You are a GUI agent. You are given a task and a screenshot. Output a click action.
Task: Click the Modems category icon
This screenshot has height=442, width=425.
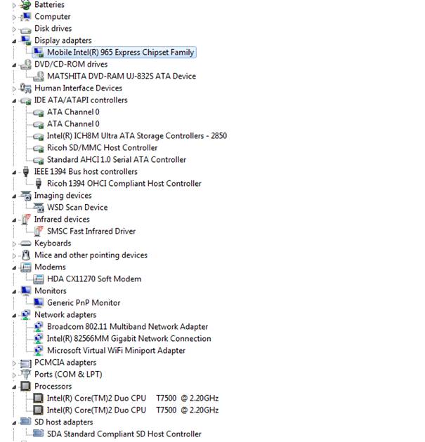[26, 267]
